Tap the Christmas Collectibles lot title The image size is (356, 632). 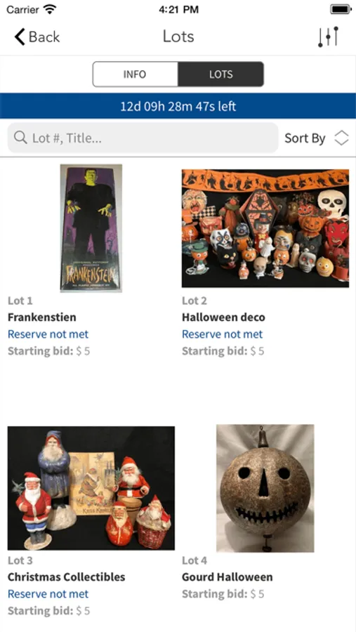[x=67, y=577]
